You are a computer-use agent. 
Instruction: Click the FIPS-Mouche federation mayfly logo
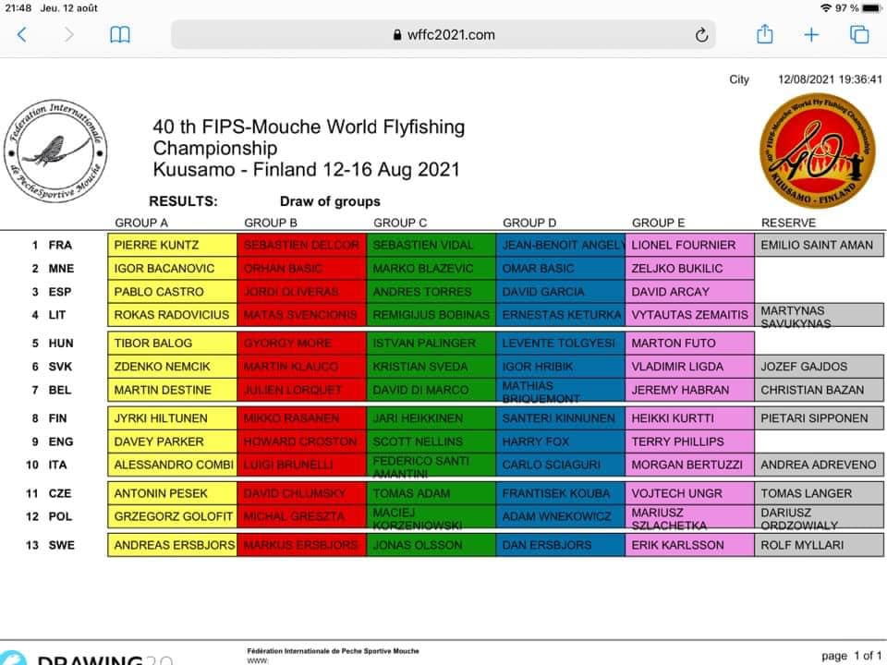point(57,152)
